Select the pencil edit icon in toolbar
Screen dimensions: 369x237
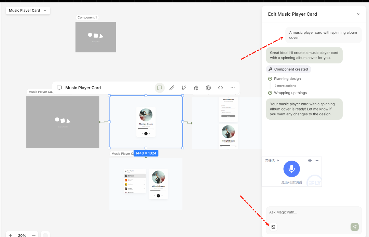click(172, 88)
